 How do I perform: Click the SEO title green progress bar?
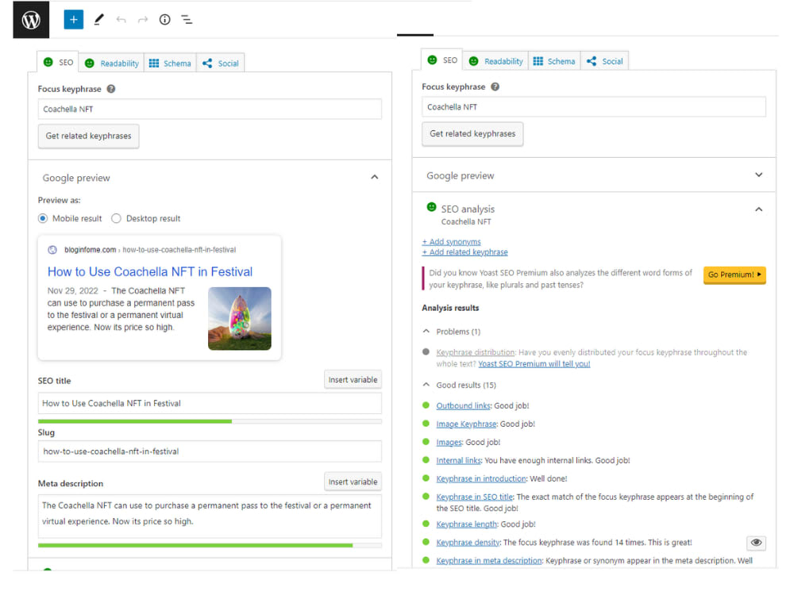pyautogui.click(x=135, y=421)
